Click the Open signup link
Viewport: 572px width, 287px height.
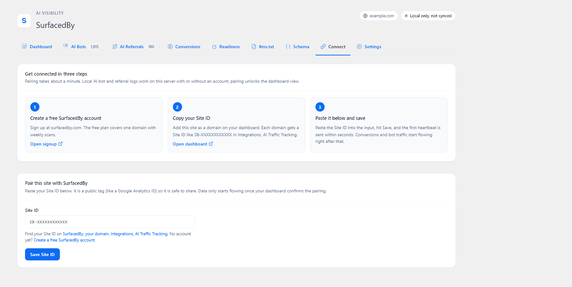click(x=46, y=144)
